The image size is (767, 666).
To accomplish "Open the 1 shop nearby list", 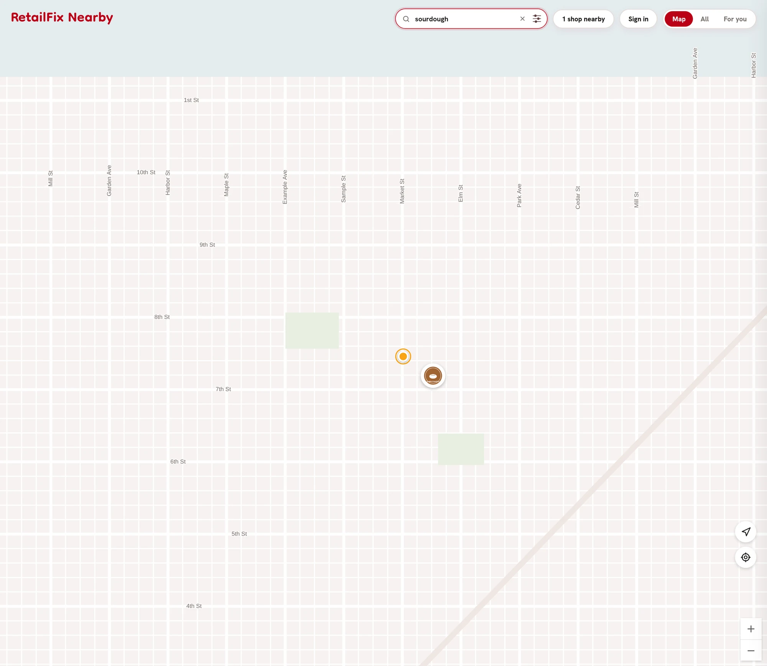I will pos(583,19).
